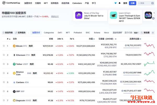This screenshot has width=157, height=105.
Task: Click the XRP coin logo
Action: 14,91
